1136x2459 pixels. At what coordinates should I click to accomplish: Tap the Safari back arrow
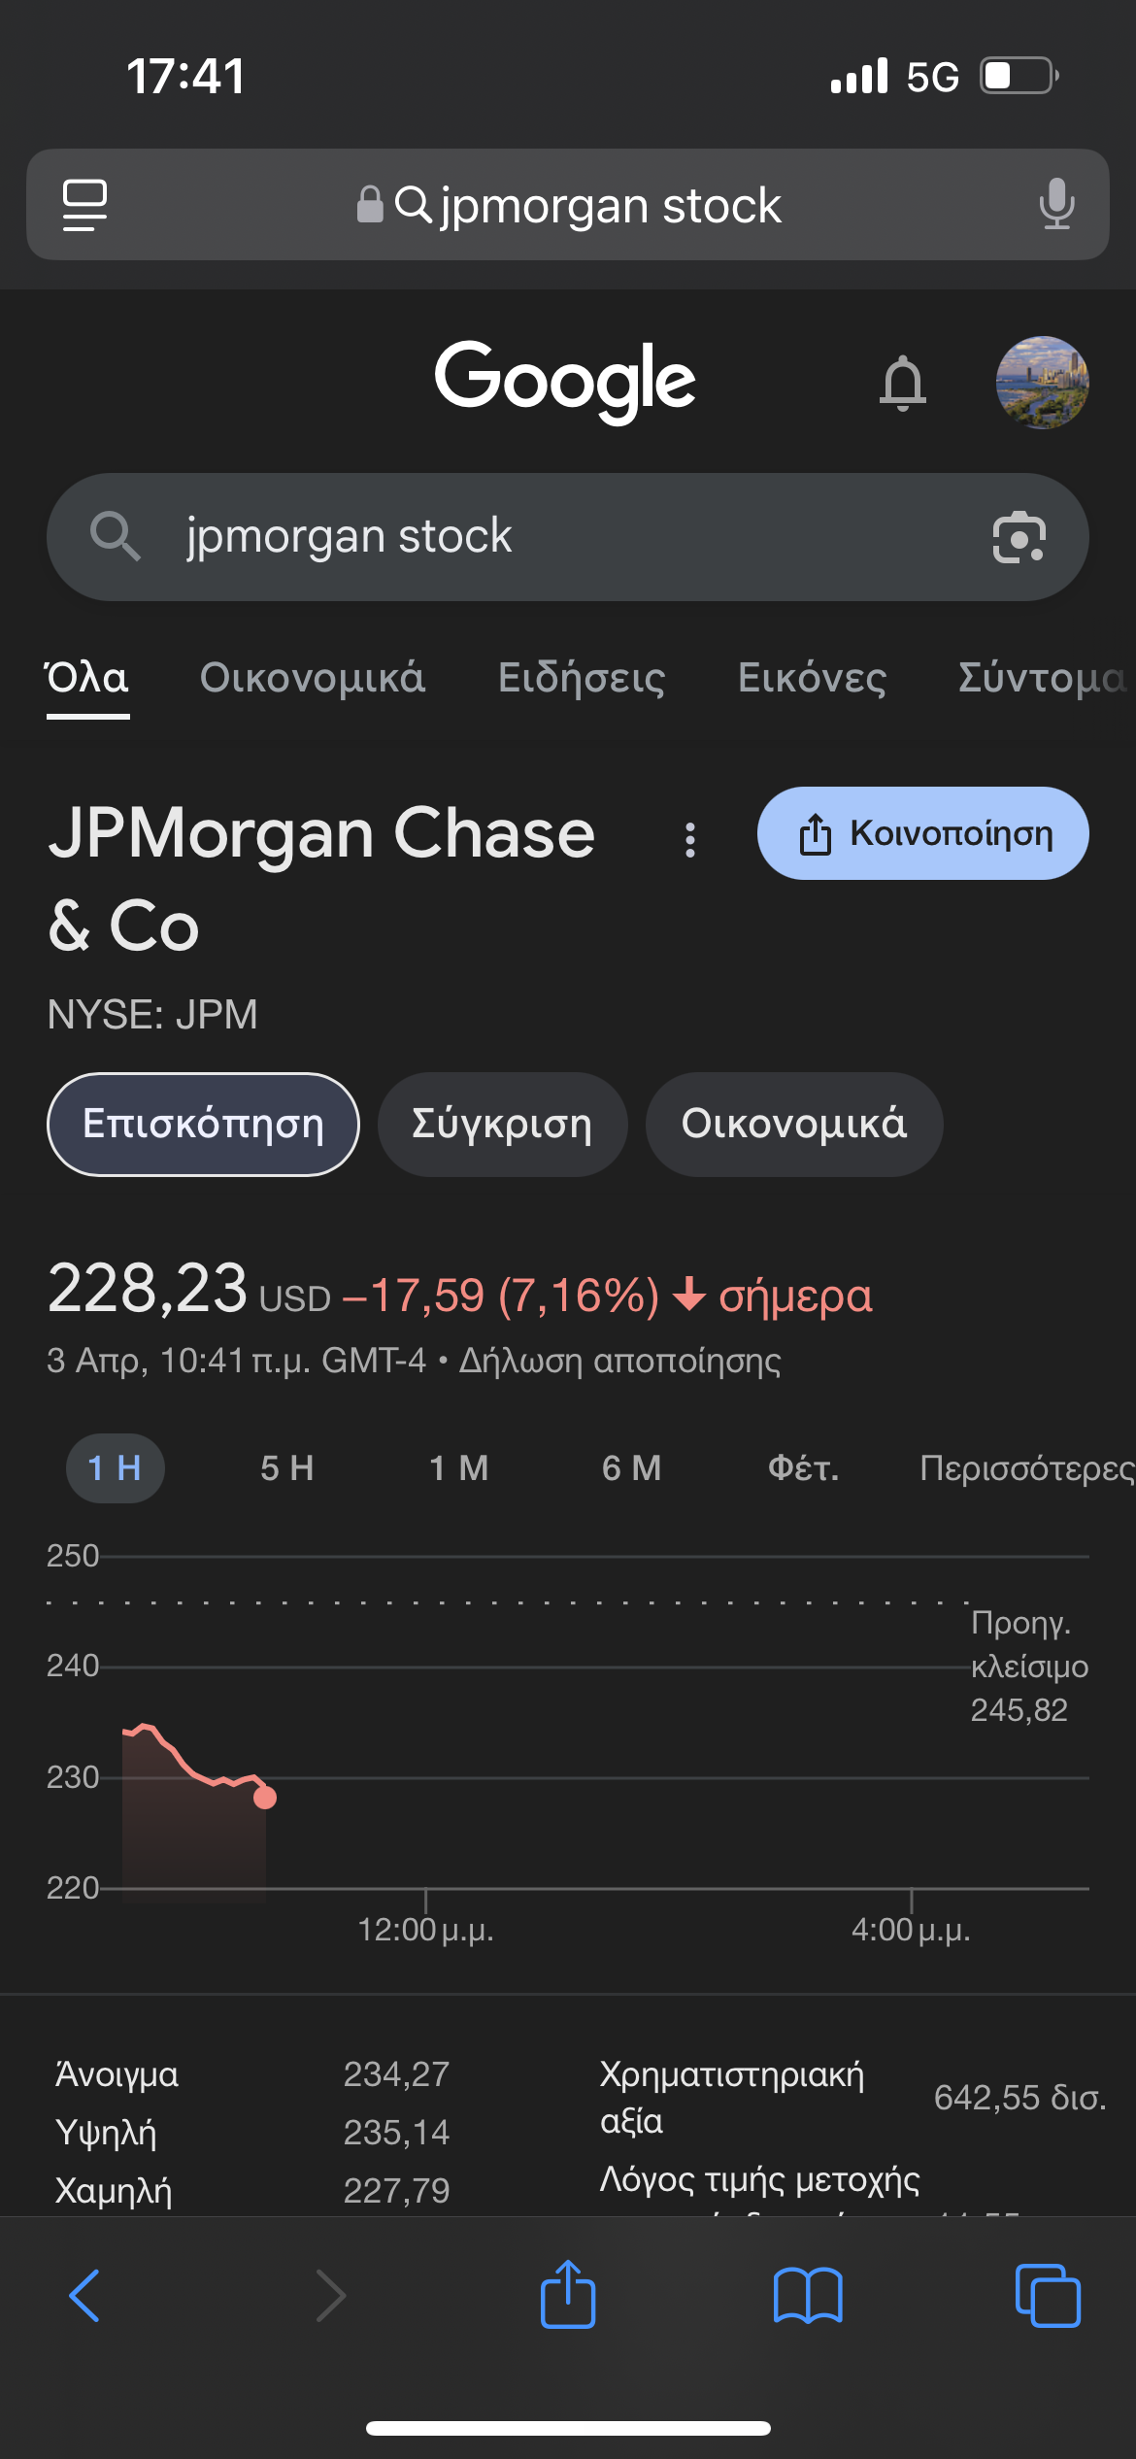coord(85,2296)
